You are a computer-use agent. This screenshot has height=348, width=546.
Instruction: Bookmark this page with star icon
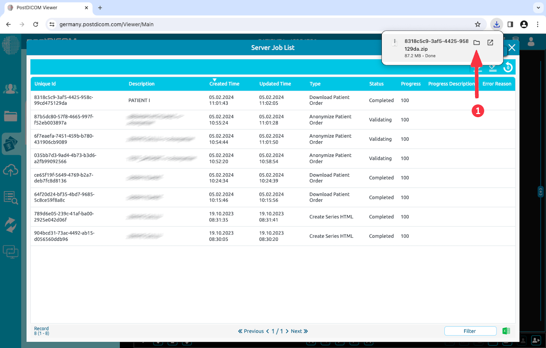(x=478, y=25)
